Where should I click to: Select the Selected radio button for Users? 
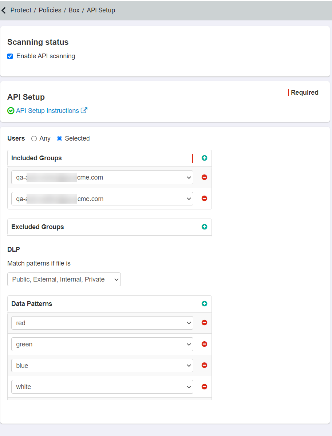click(x=59, y=138)
